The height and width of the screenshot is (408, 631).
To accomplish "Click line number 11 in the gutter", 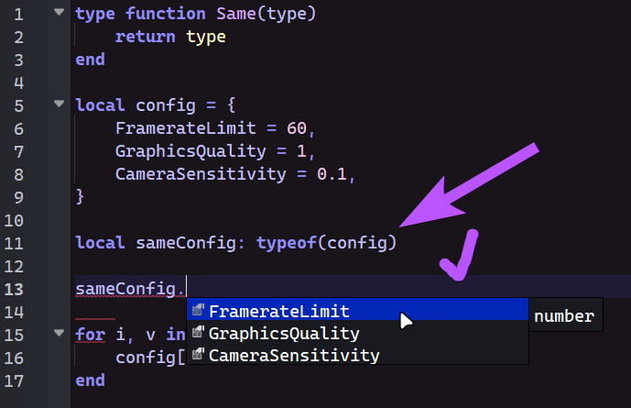I will 14,243.
